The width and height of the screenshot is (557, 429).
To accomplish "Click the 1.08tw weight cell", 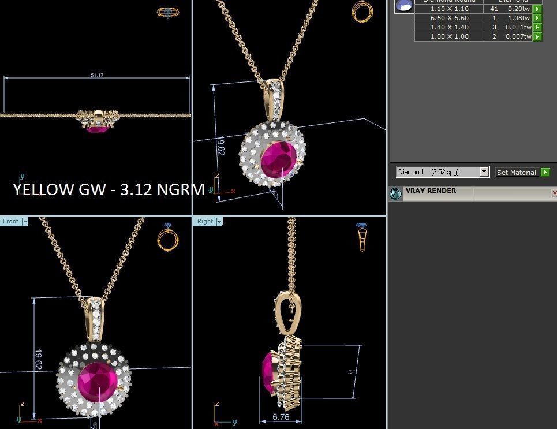I will [518, 18].
